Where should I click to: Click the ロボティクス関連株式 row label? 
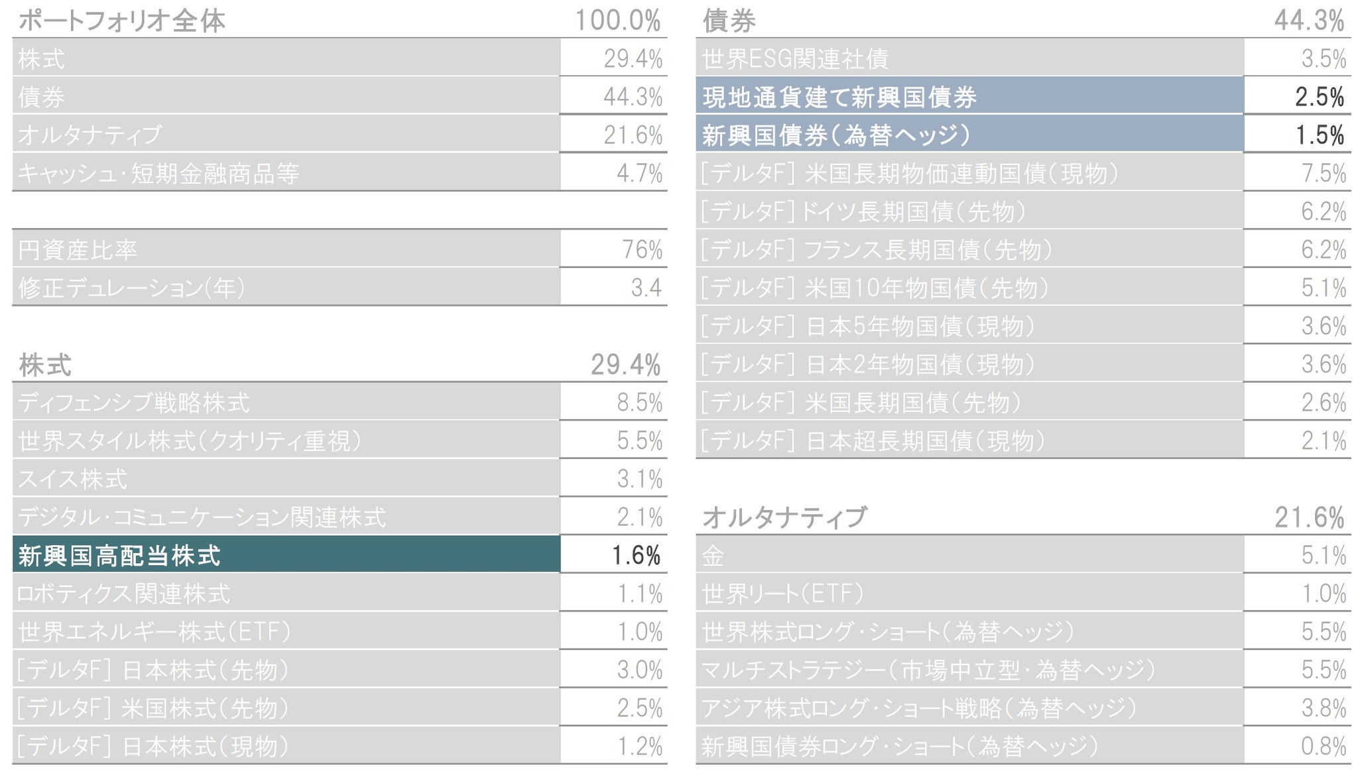click(x=124, y=594)
